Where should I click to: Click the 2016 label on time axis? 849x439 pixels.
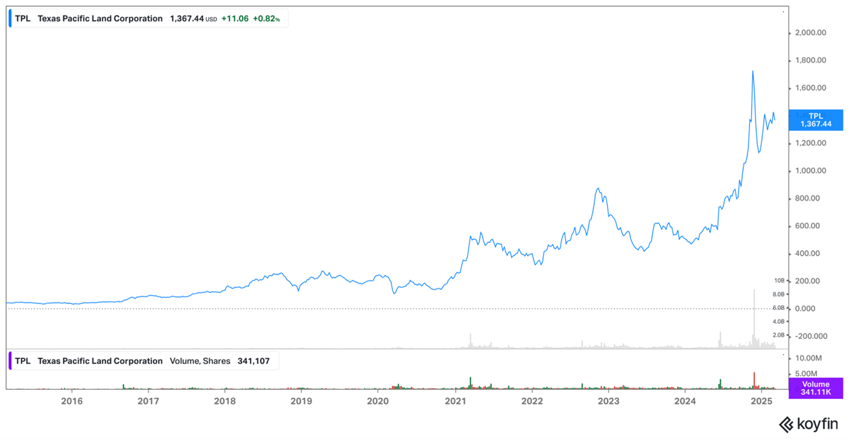click(72, 401)
